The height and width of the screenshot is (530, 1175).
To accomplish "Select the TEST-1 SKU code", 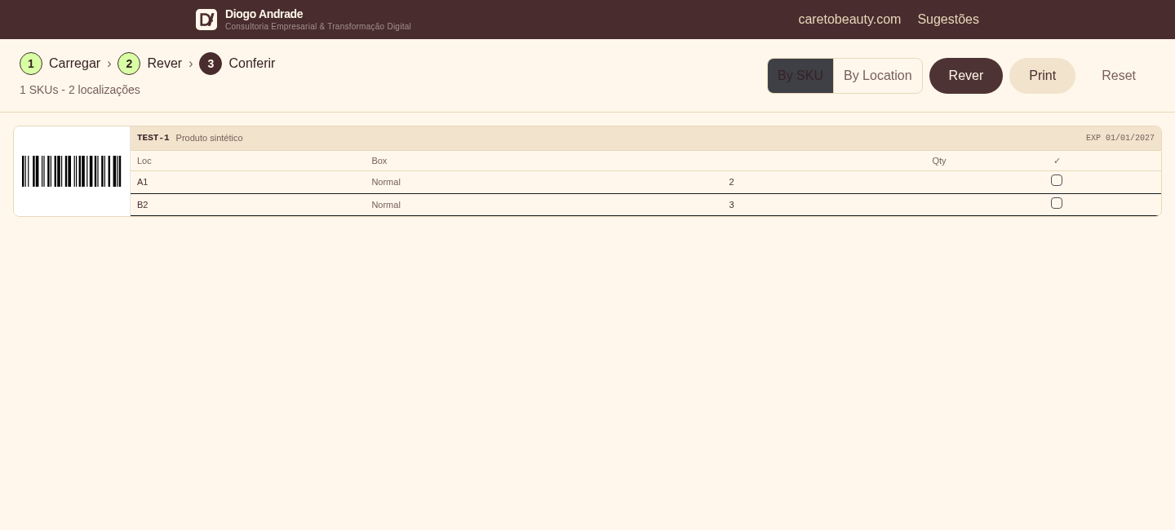I will [x=153, y=138].
